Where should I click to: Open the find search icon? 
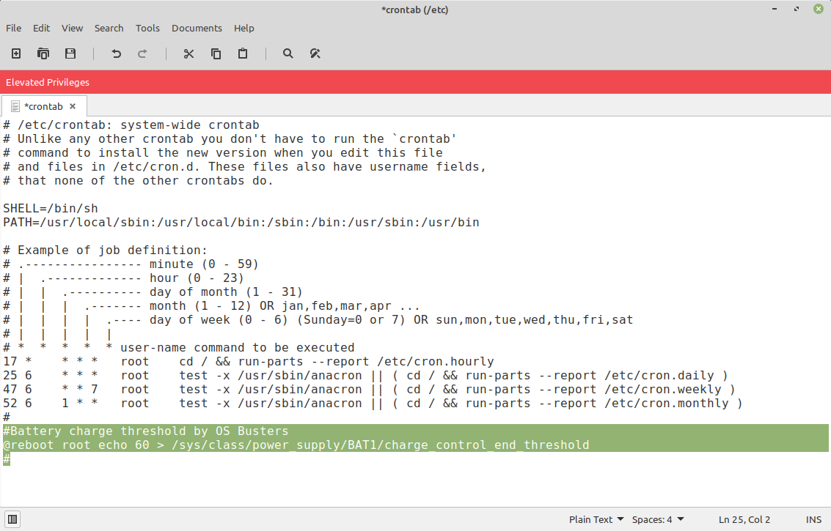(288, 53)
